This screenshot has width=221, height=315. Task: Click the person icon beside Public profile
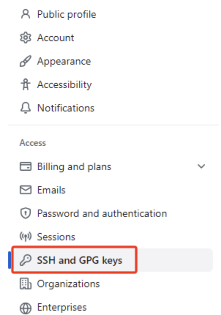[x=25, y=15]
